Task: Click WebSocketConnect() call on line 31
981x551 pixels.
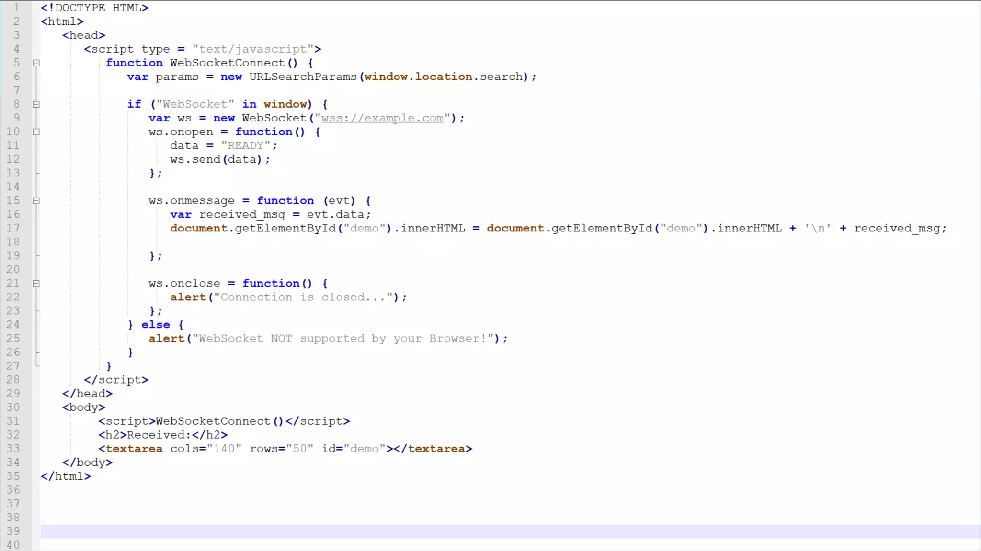Action: [x=220, y=421]
